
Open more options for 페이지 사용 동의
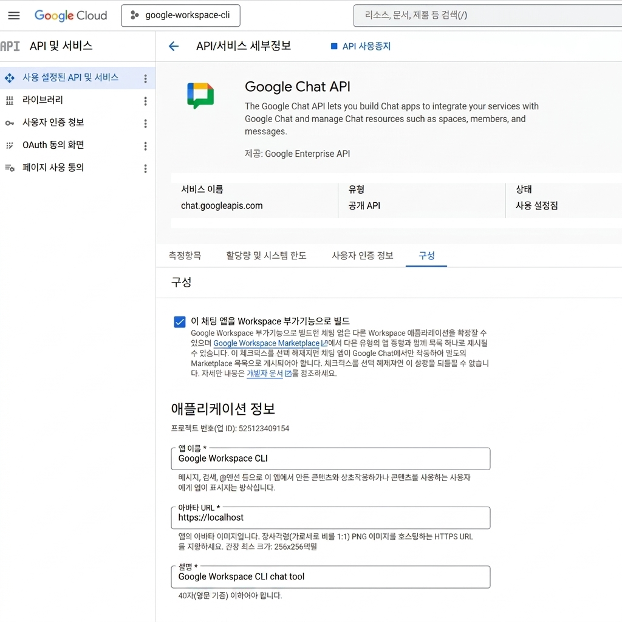[x=146, y=169]
